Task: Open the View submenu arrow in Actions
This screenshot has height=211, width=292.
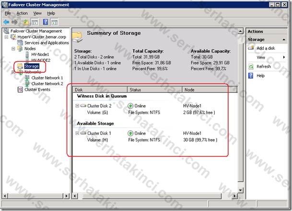Action: [x=284, y=57]
